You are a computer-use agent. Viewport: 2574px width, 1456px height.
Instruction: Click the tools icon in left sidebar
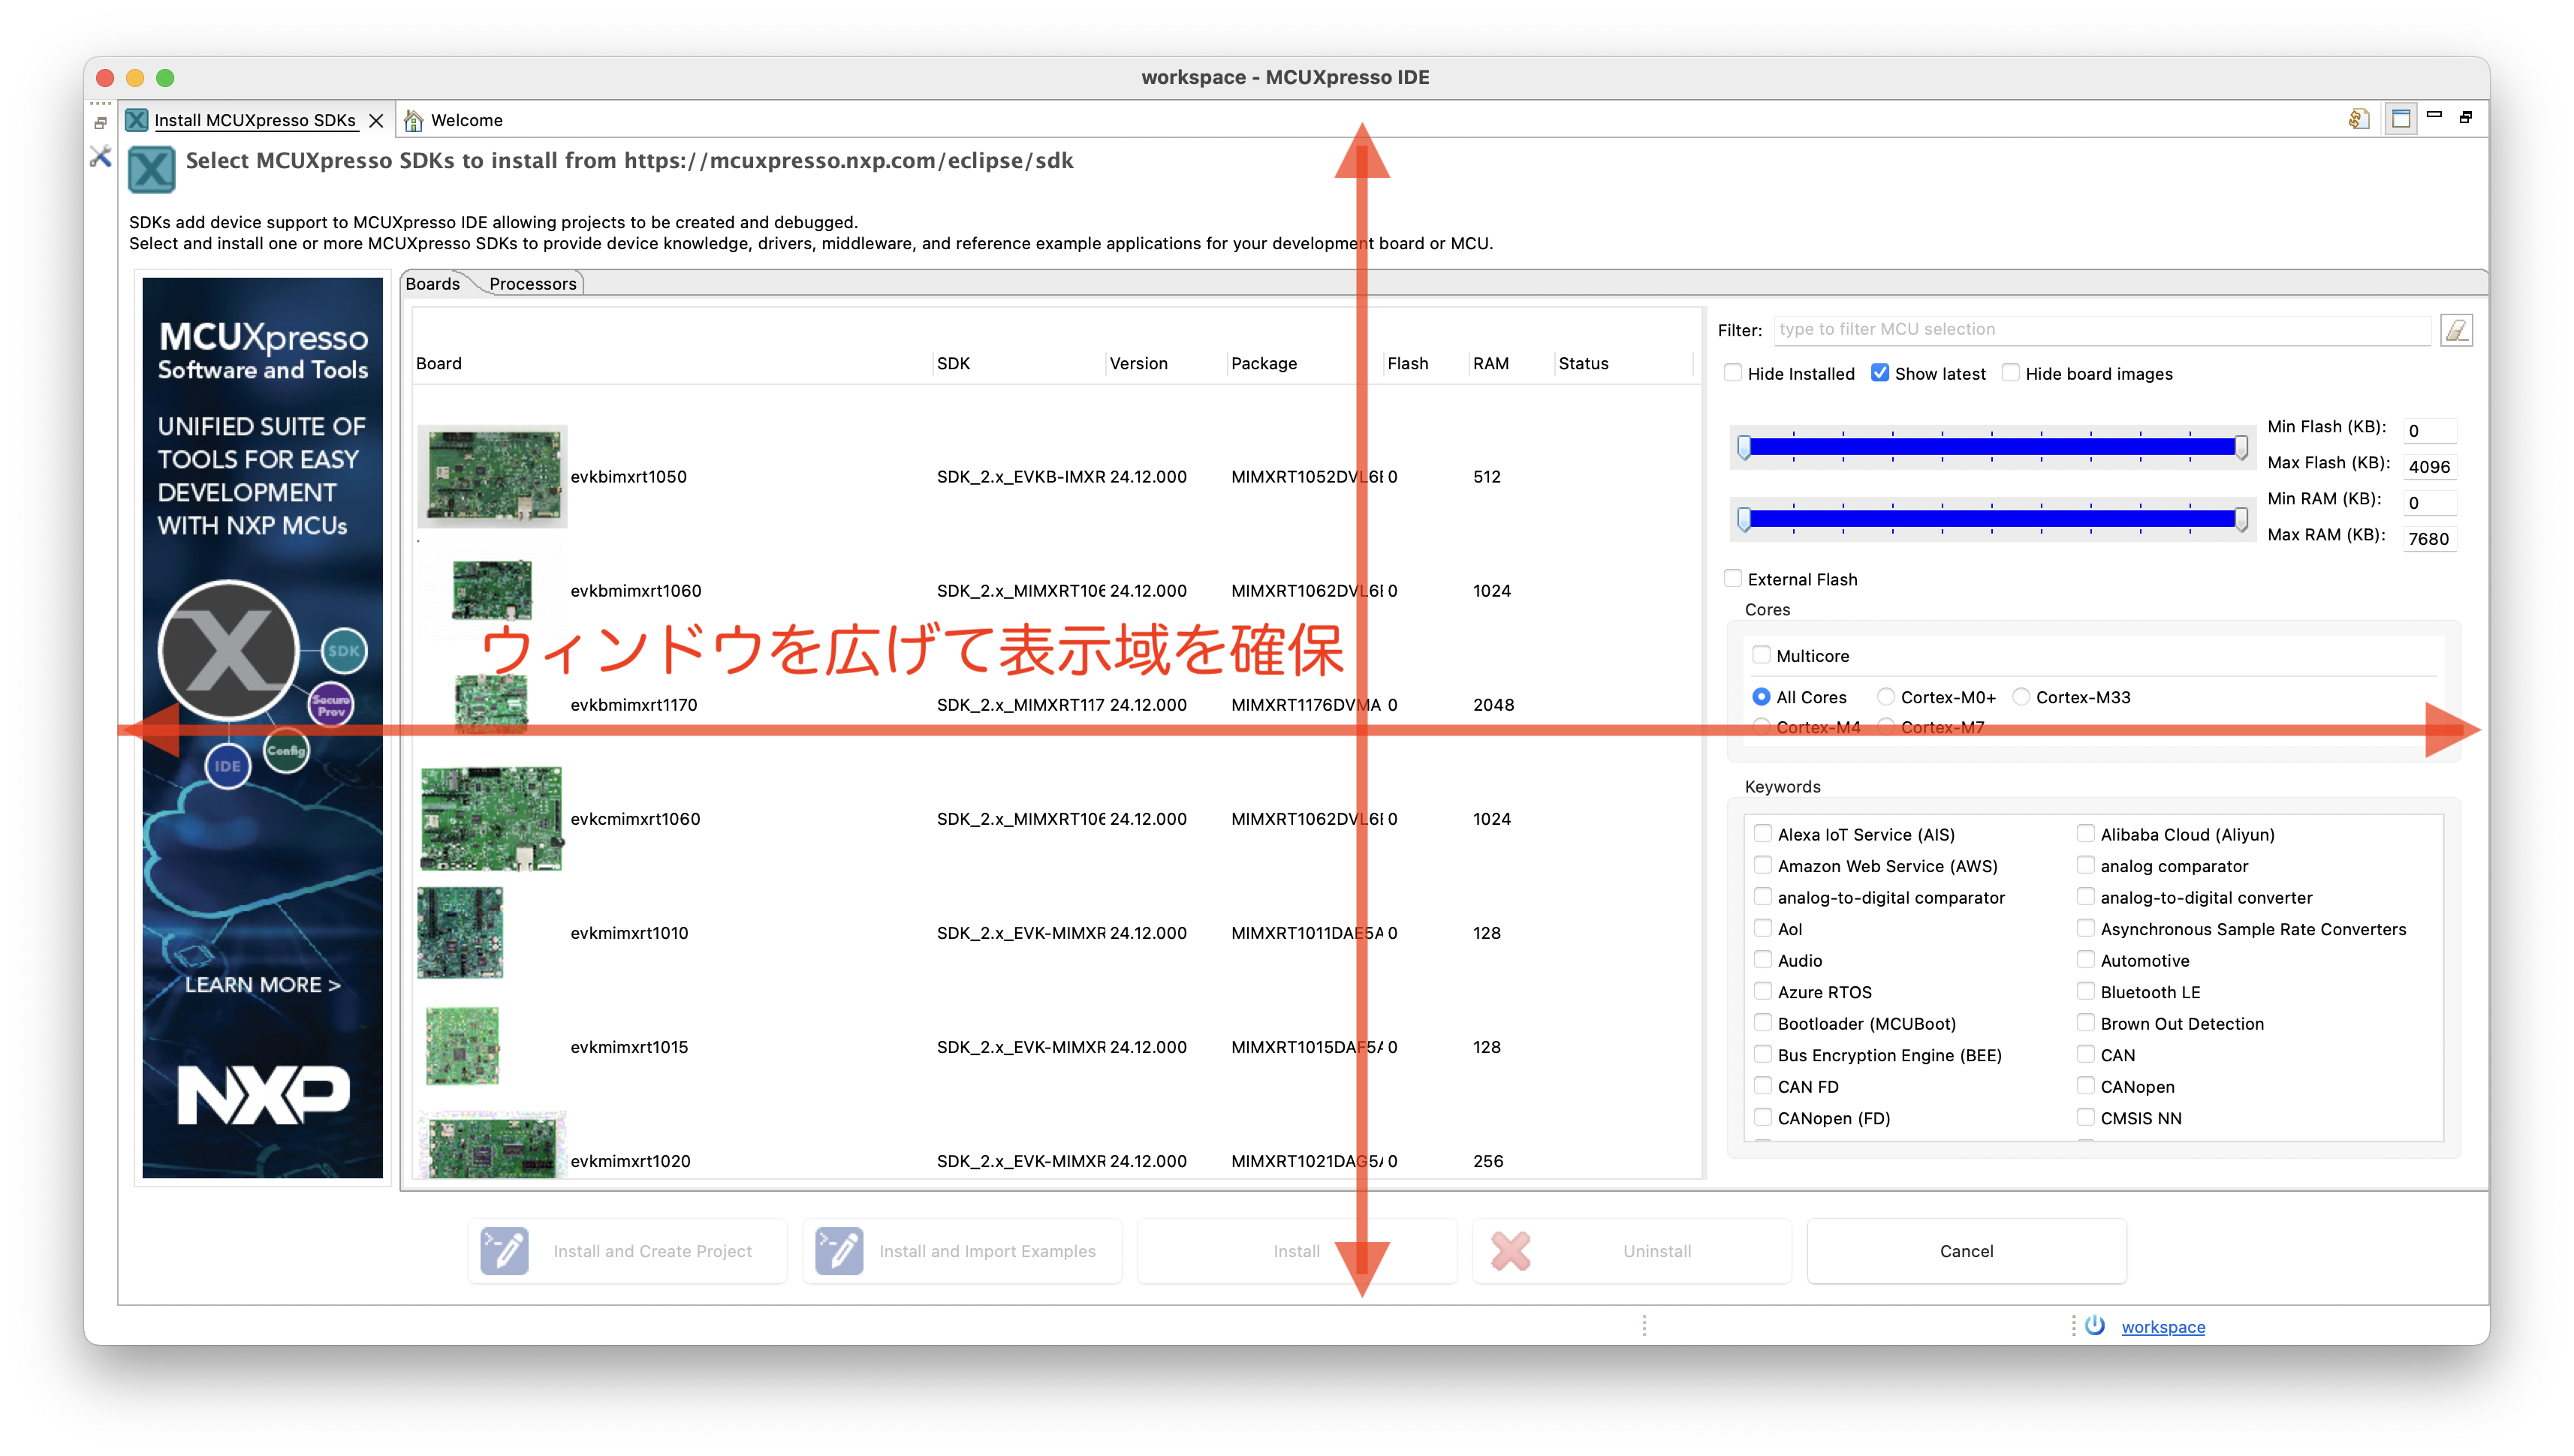(x=100, y=156)
